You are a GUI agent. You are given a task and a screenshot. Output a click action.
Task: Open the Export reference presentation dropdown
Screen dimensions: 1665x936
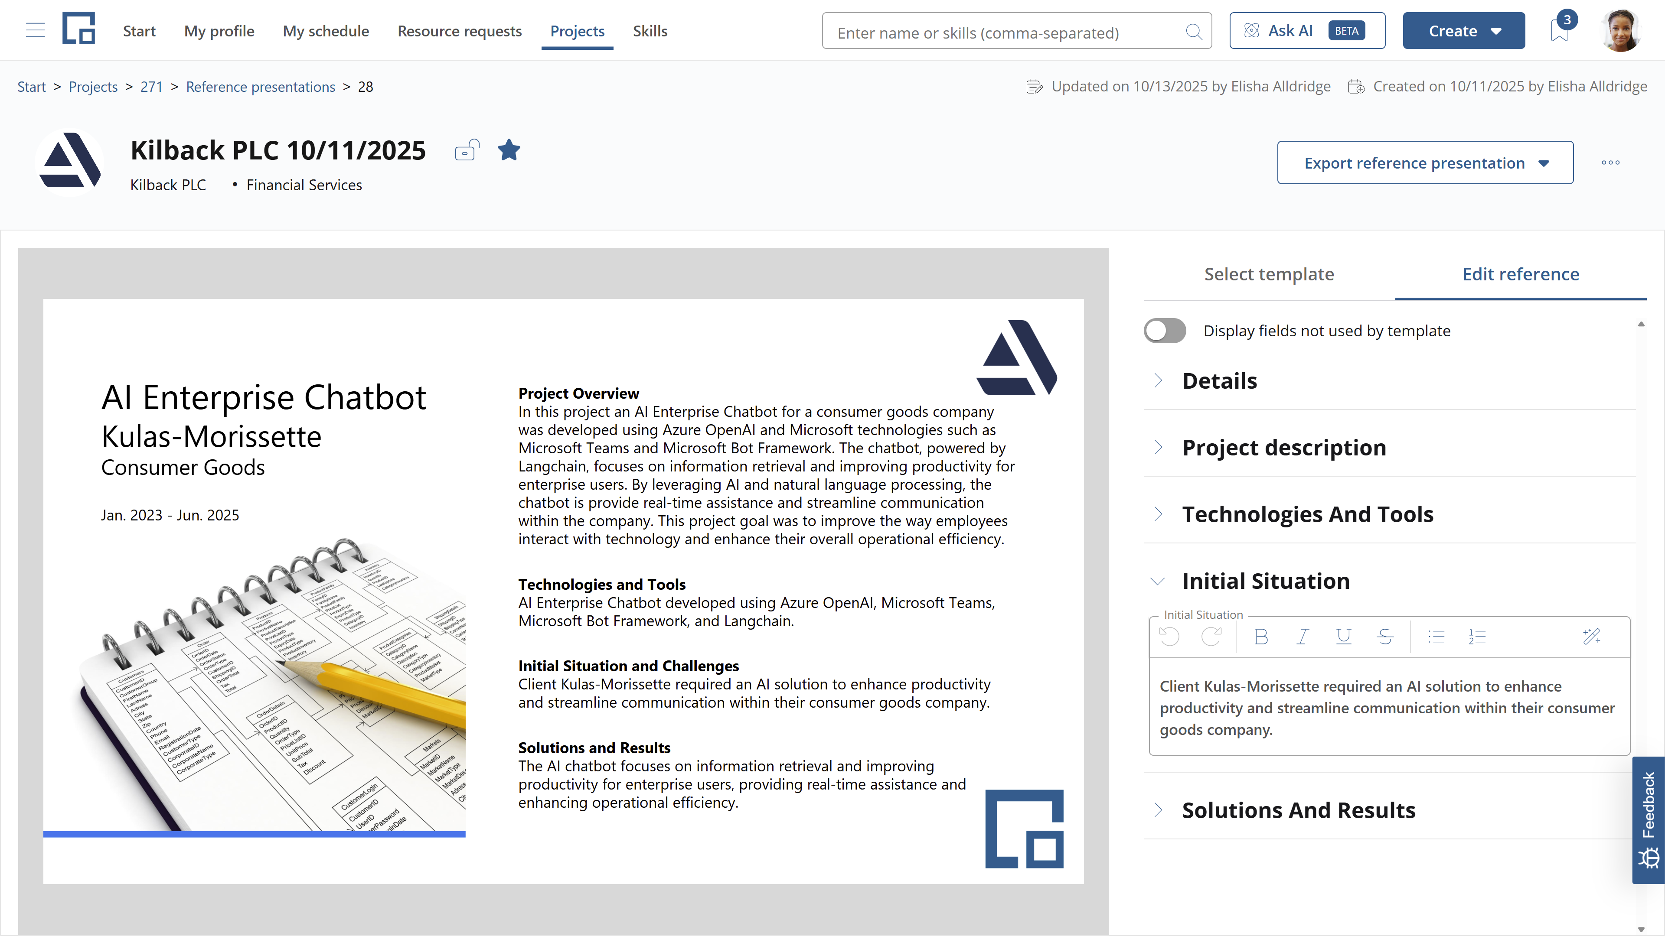tap(1425, 163)
